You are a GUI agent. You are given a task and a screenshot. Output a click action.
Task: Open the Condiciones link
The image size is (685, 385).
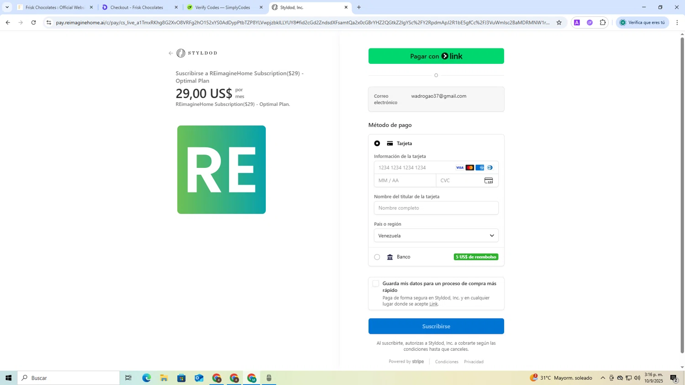tap(447, 362)
